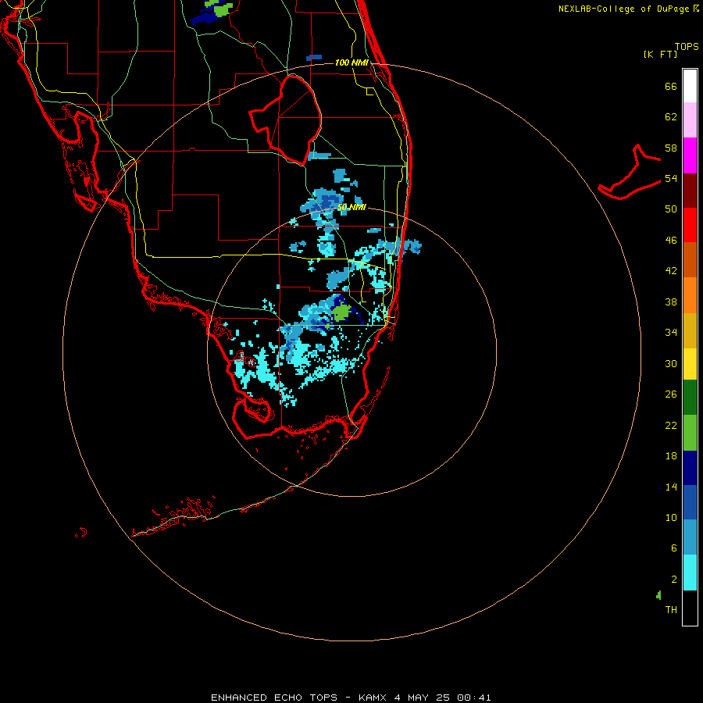Click the light green legend swatch

point(690,433)
